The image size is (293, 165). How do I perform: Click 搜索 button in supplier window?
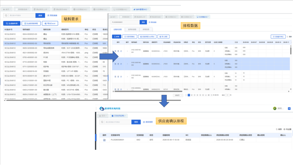(136, 122)
